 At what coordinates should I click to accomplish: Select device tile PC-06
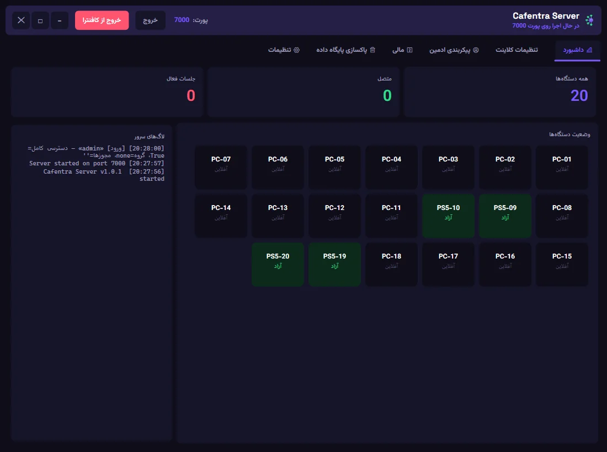(x=278, y=168)
